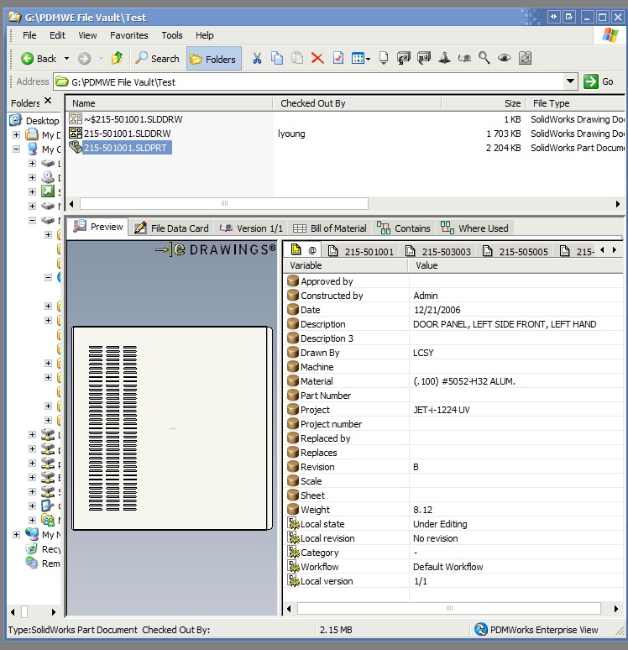Cut the selected file with scissors icon
This screenshot has height=650, width=628.
pyautogui.click(x=257, y=59)
